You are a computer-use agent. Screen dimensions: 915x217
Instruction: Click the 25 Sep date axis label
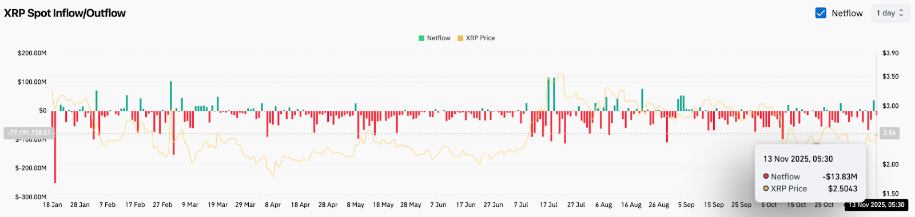click(x=741, y=204)
